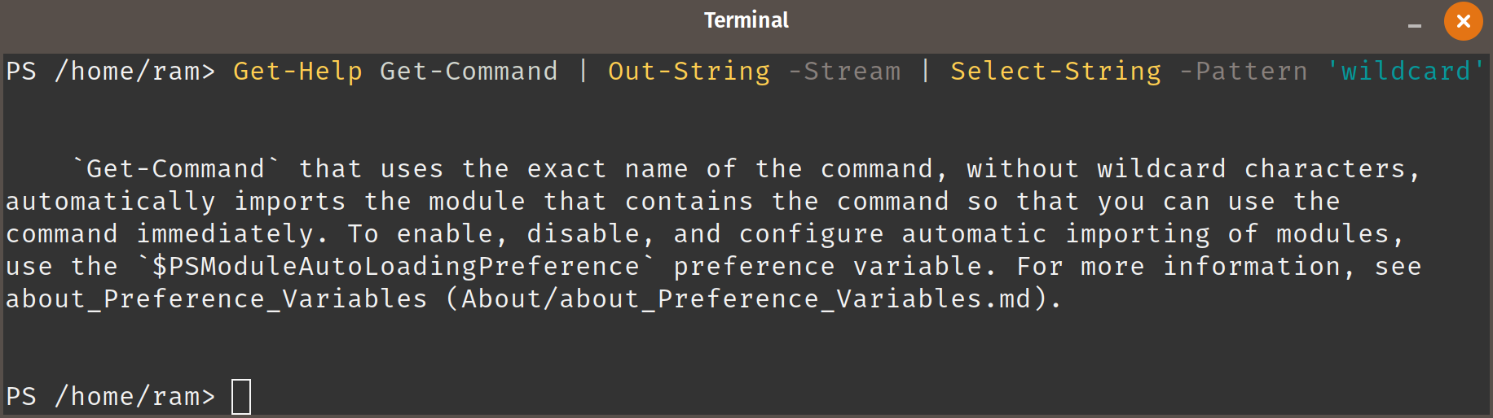Click the About/about_Preference_Variables.md path
Image resolution: width=1493 pixels, height=418 pixels.
coord(746,299)
